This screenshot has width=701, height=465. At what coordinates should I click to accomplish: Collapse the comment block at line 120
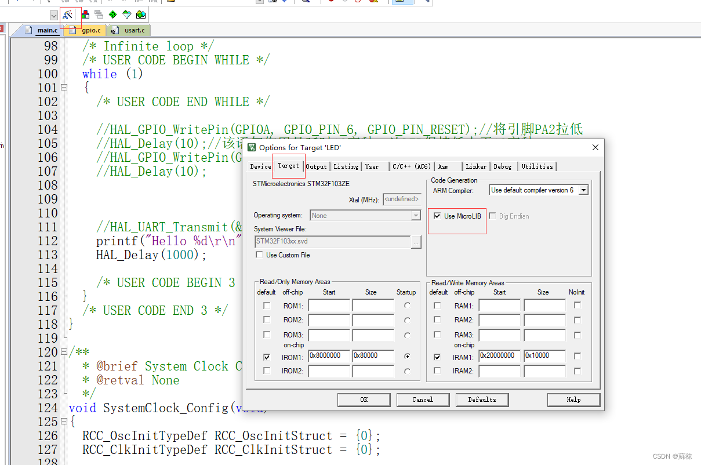[x=64, y=352]
